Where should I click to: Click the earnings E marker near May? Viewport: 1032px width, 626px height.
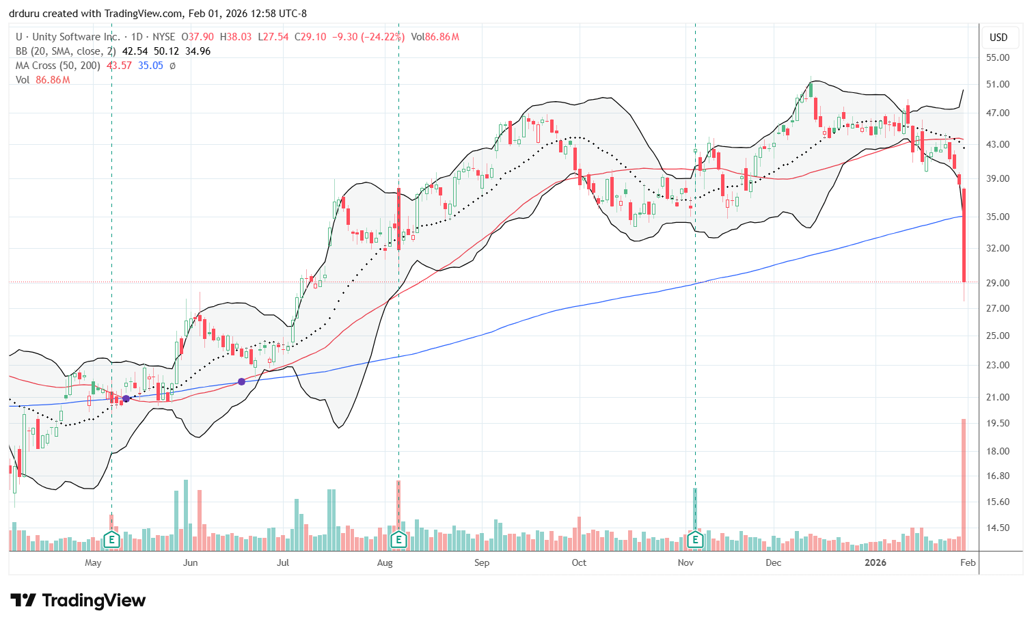[111, 541]
